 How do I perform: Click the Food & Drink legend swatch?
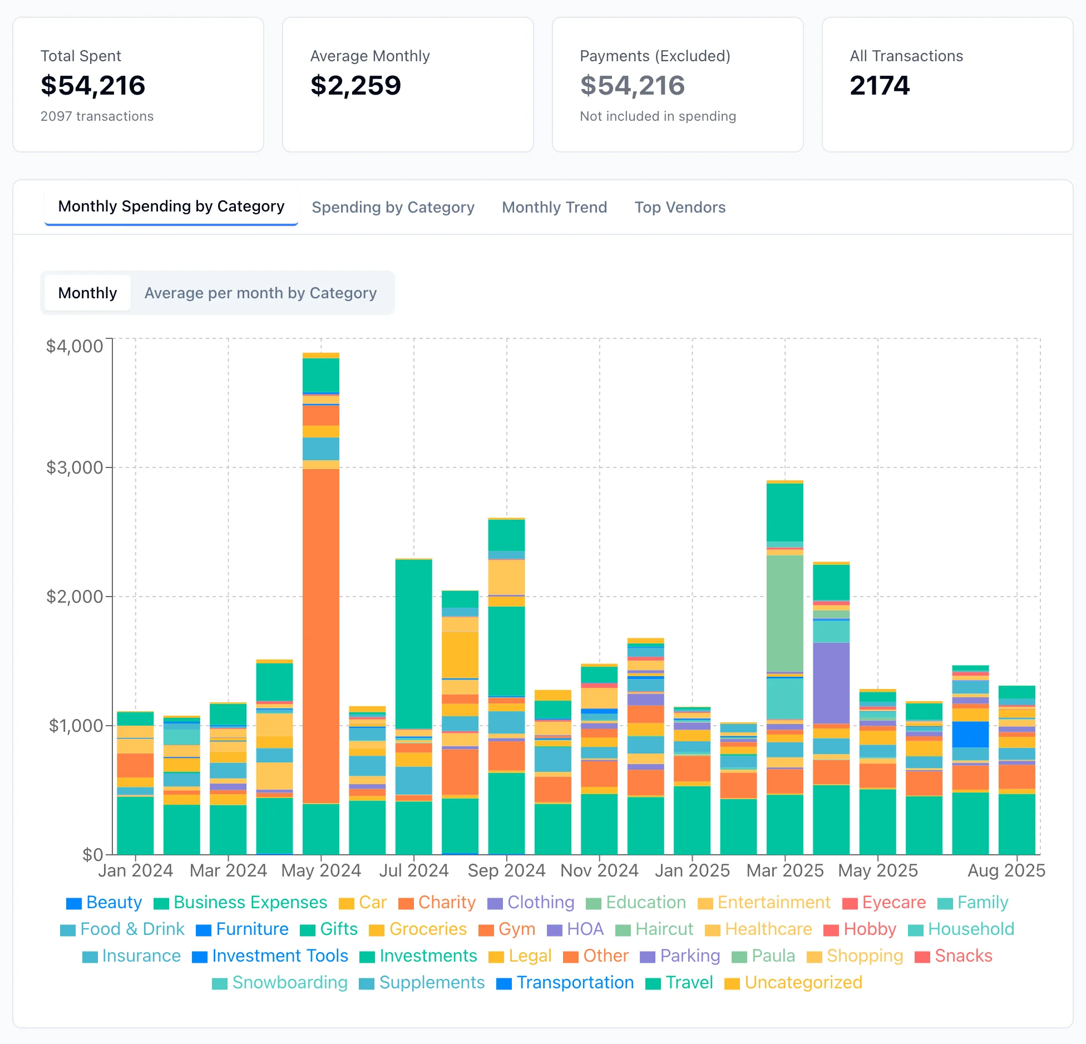67,930
